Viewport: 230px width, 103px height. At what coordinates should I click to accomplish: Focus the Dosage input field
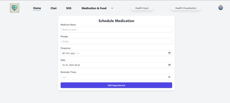click(x=116, y=41)
